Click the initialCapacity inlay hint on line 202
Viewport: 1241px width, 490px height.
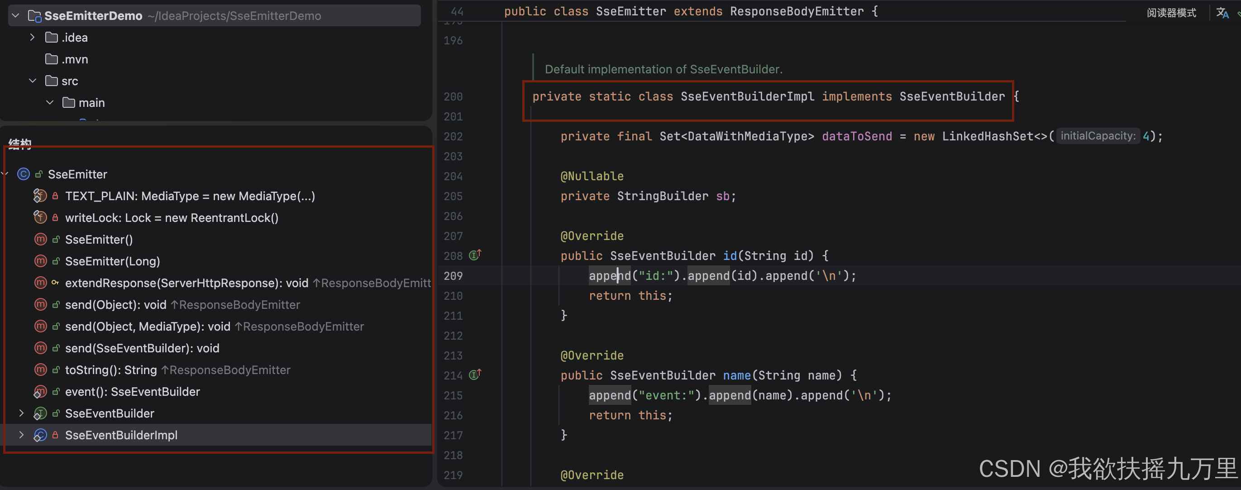[1098, 136]
